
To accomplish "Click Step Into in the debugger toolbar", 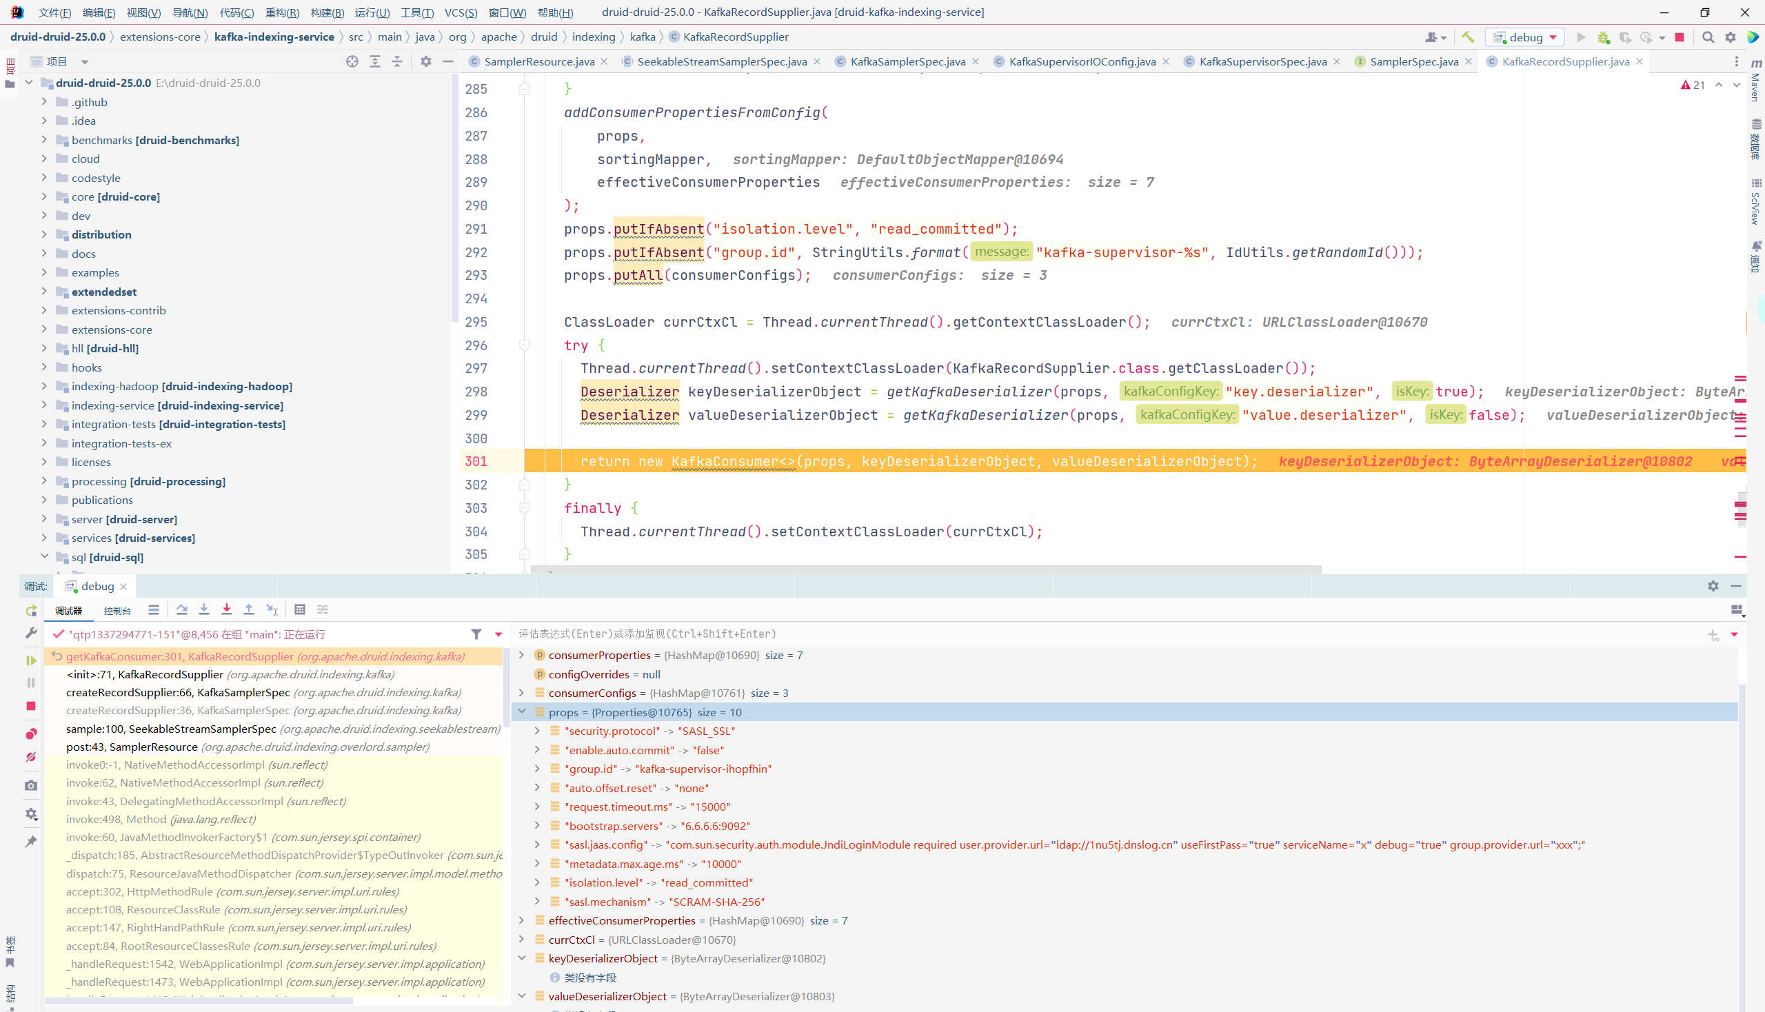I will (203, 609).
